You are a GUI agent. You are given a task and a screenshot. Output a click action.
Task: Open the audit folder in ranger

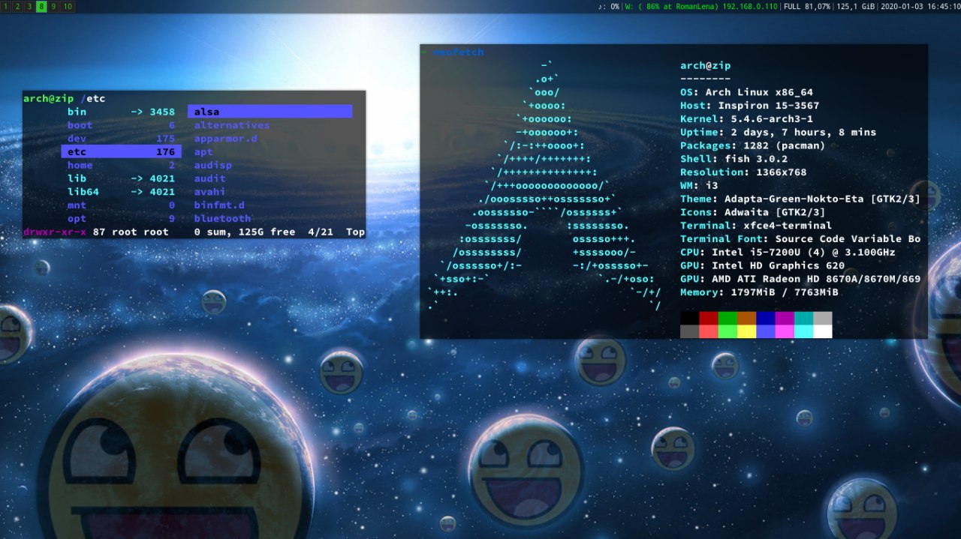click(x=209, y=178)
